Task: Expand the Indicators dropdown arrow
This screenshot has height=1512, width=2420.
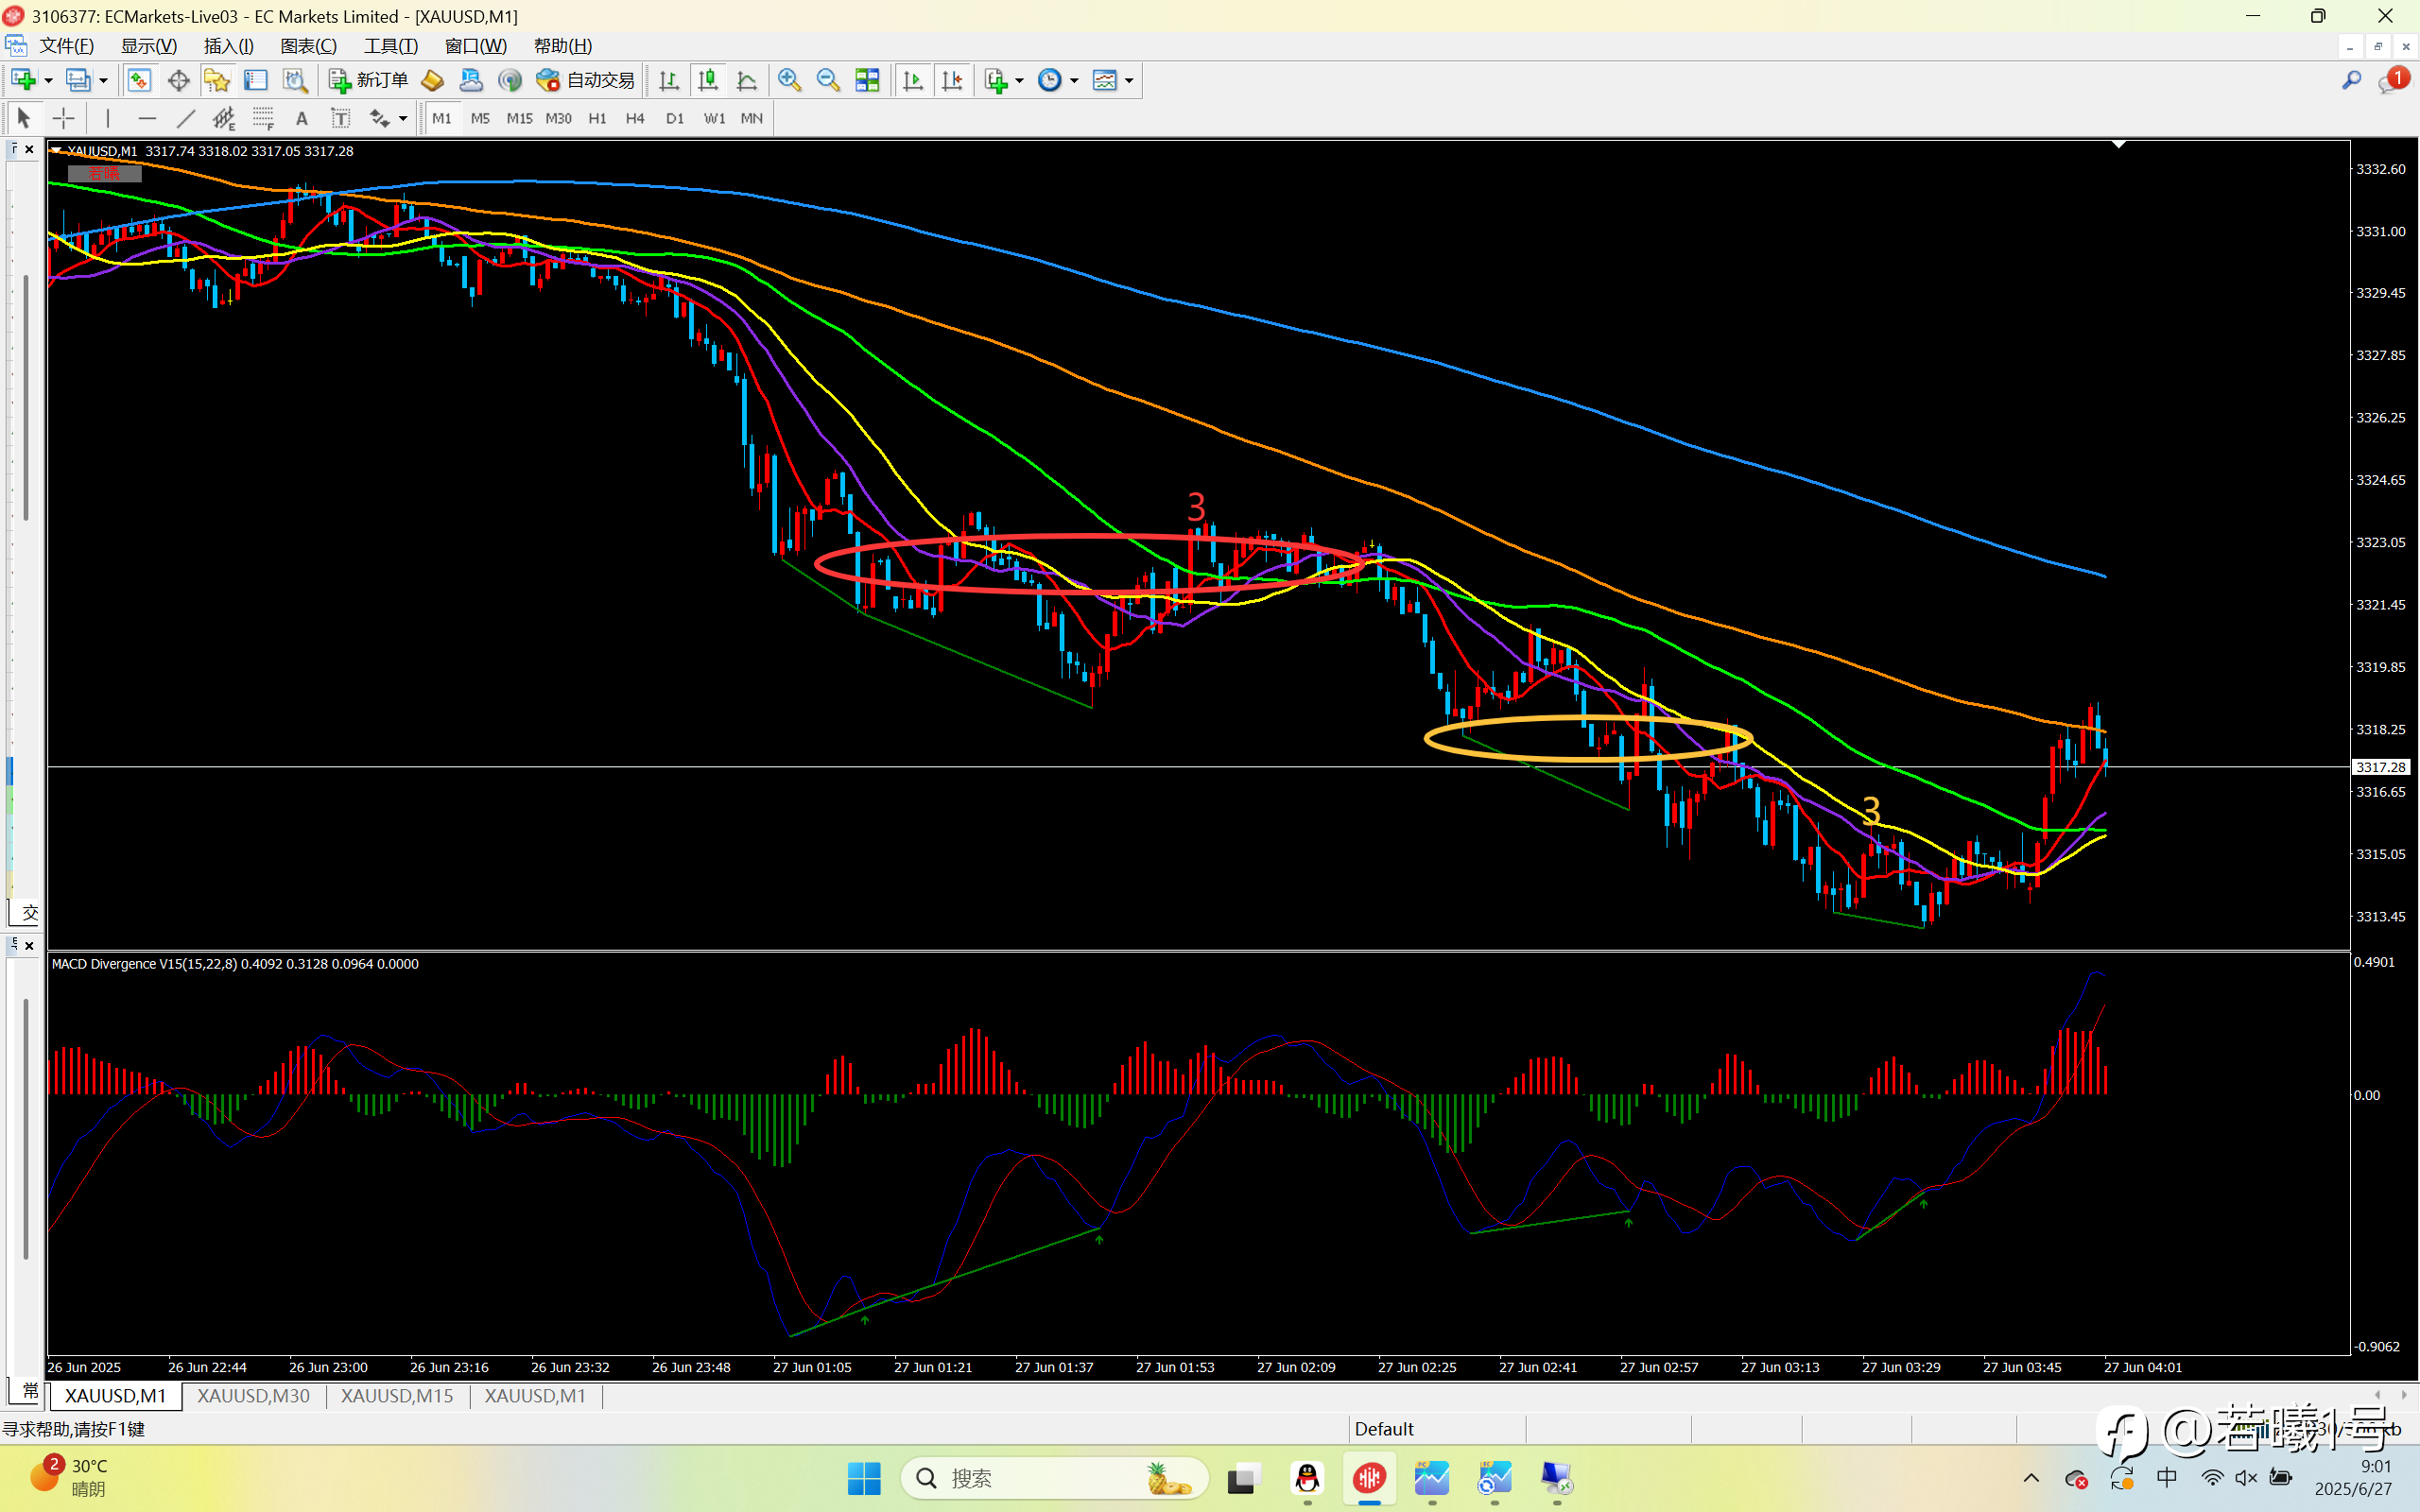Action: (1019, 80)
